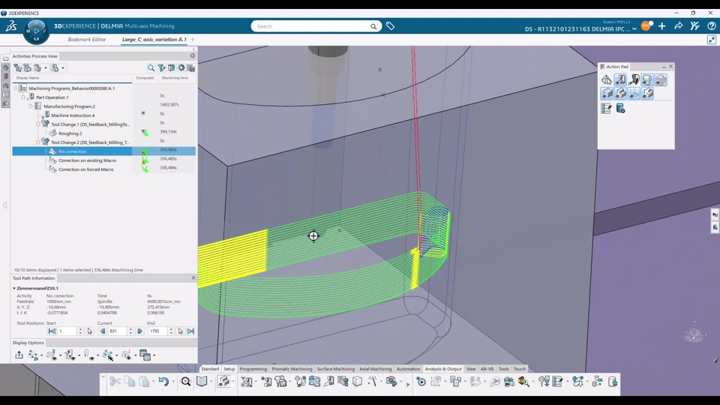
Task: Click the Current tool position input field
Action: (116, 331)
